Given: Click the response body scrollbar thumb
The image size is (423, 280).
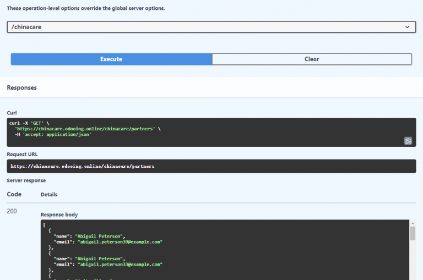Looking at the screenshot, I should (413, 234).
